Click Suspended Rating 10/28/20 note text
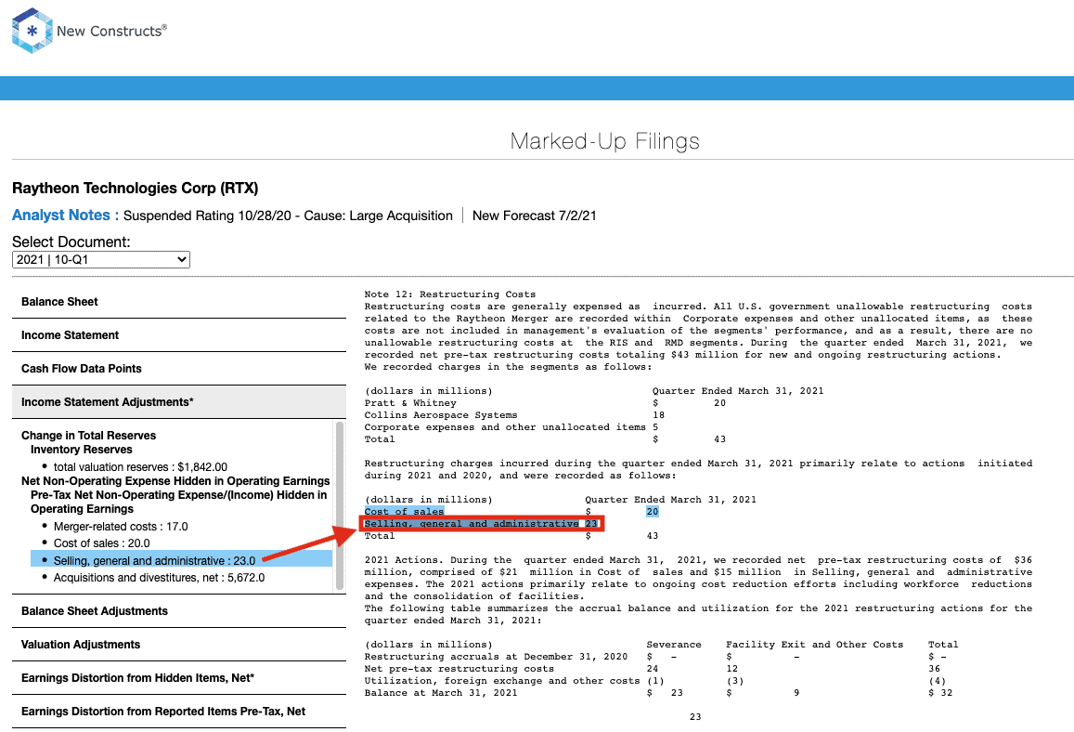 pyautogui.click(x=288, y=216)
